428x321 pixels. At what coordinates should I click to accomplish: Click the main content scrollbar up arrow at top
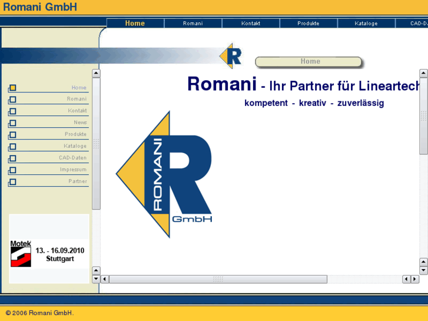click(423, 73)
